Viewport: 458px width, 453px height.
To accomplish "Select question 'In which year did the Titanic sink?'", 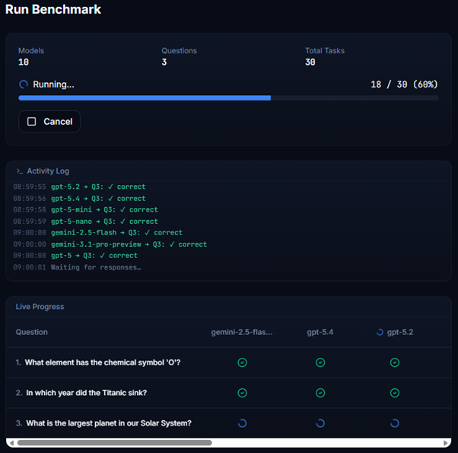I will point(87,393).
